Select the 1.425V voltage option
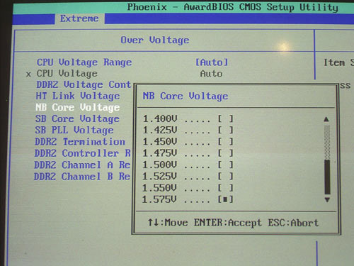 point(188,130)
